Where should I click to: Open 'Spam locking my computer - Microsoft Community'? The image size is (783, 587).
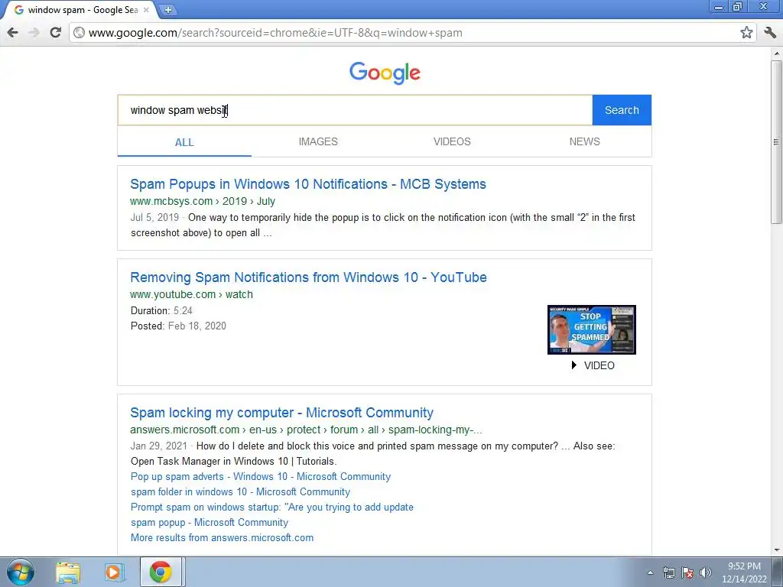pyautogui.click(x=281, y=413)
